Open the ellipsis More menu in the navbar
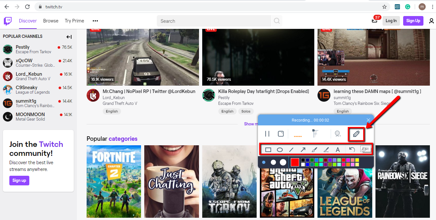This screenshot has height=220, width=436. click(x=95, y=21)
